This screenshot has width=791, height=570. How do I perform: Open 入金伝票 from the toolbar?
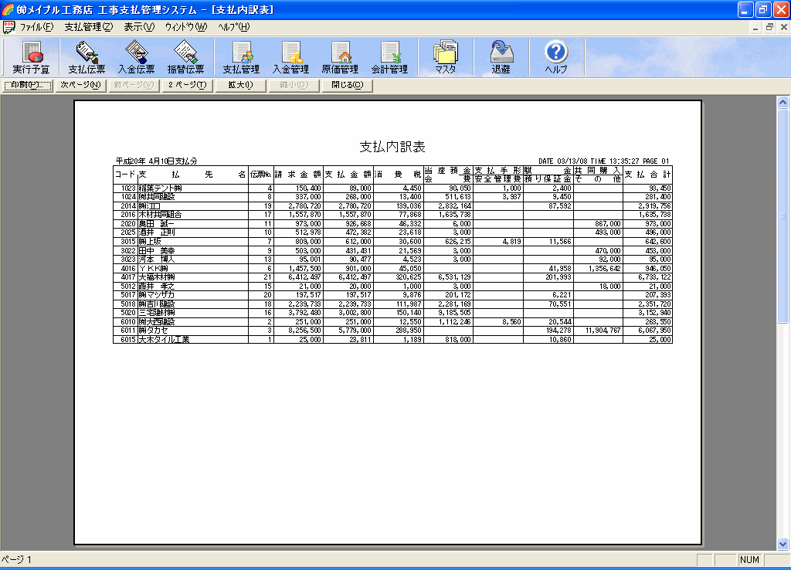136,57
